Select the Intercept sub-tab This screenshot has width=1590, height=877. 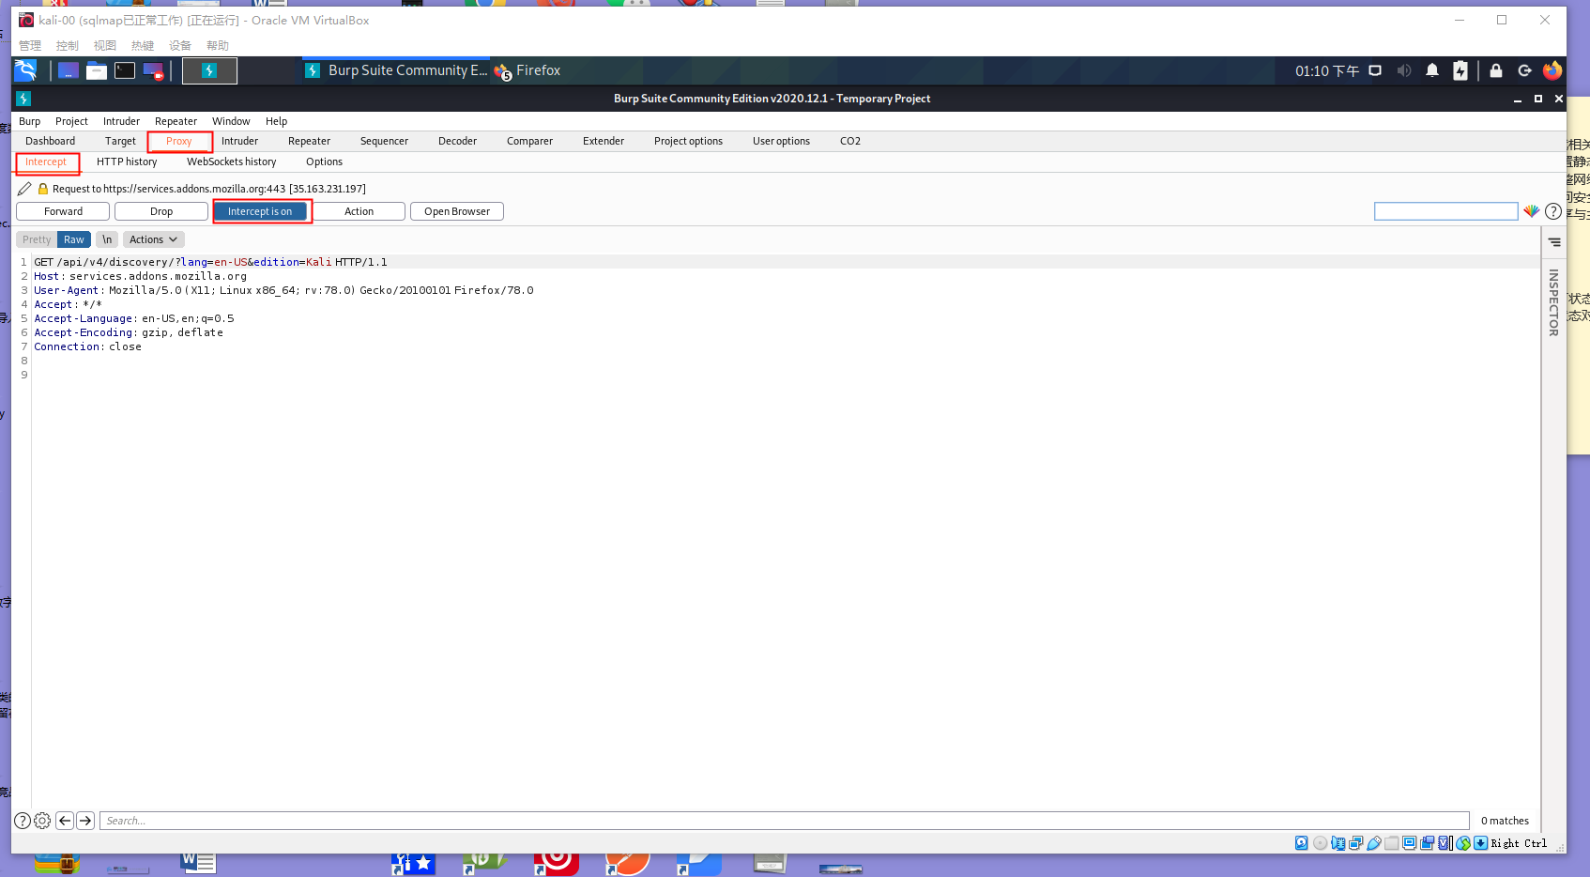coord(46,162)
